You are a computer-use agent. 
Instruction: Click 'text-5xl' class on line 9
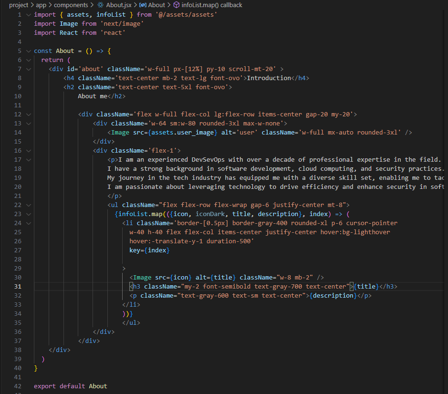(177, 87)
